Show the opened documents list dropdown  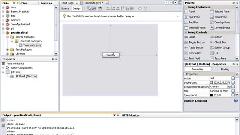175,3
